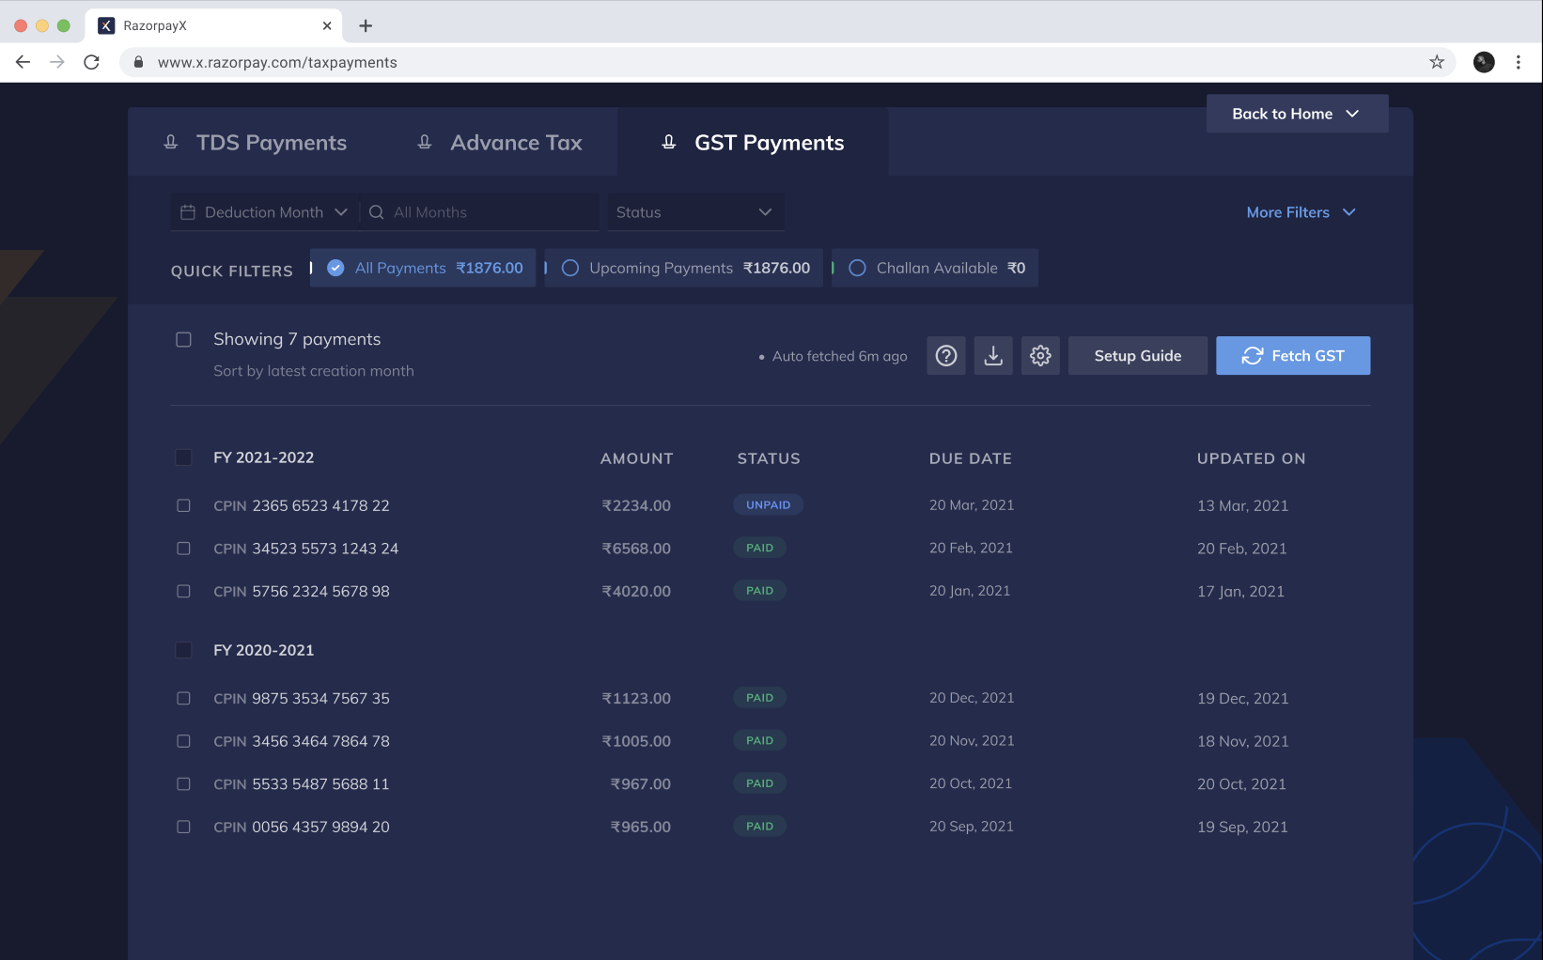This screenshot has height=960, width=1543.
Task: Open the Chrome three-dot menu
Action: (x=1519, y=62)
